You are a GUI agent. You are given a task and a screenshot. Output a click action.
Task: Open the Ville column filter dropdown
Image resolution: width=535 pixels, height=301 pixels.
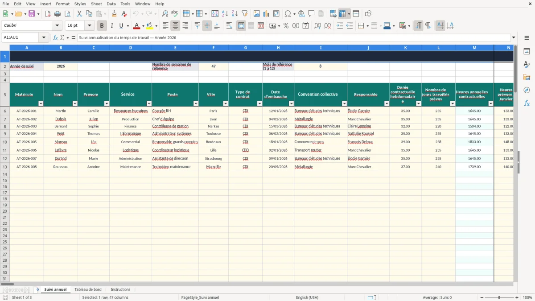[226, 104]
